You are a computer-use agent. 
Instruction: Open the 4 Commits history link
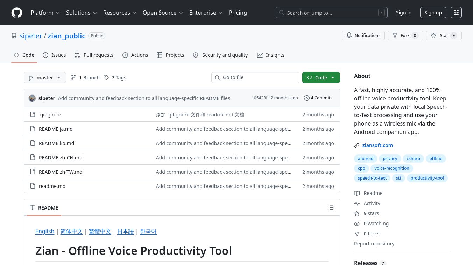click(x=318, y=98)
